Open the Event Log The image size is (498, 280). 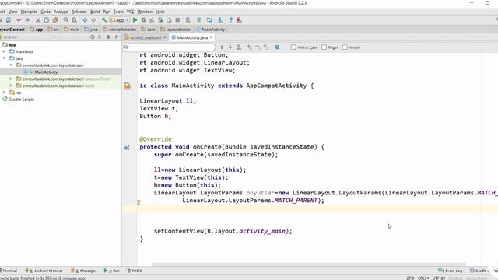(451, 271)
